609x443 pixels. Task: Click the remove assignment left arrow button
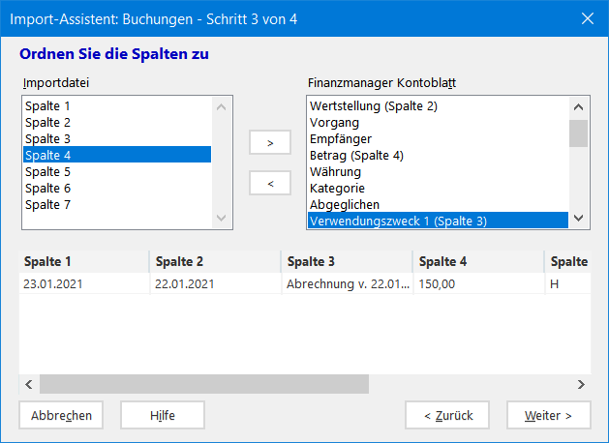[x=270, y=182]
